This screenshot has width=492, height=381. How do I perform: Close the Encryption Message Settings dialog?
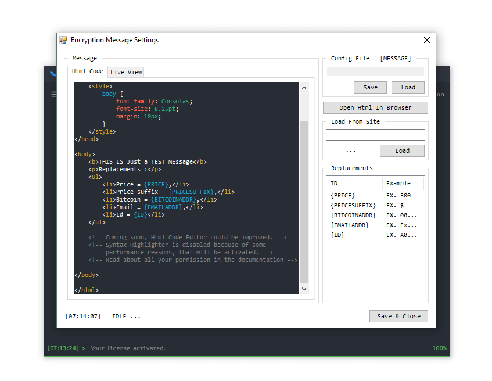tap(427, 41)
